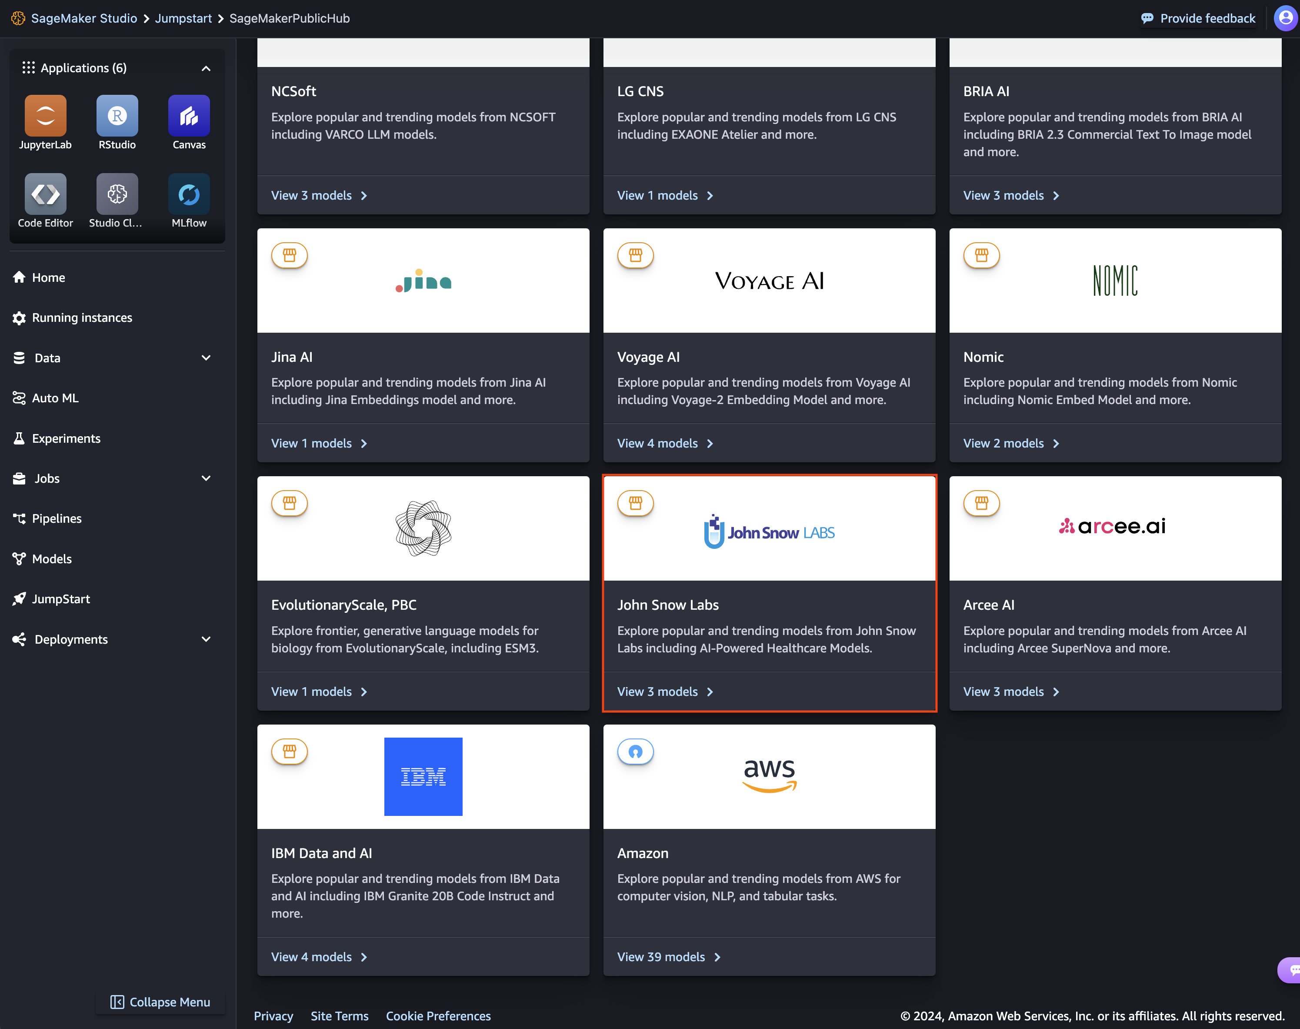Screen dimensions: 1300x1029
Task: Navigate to Jumpstart breadcrumb
Action: tap(183, 18)
